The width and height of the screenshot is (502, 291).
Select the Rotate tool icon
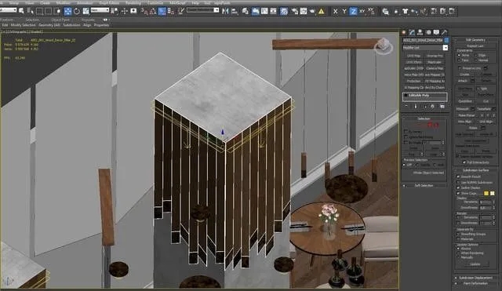point(77,12)
